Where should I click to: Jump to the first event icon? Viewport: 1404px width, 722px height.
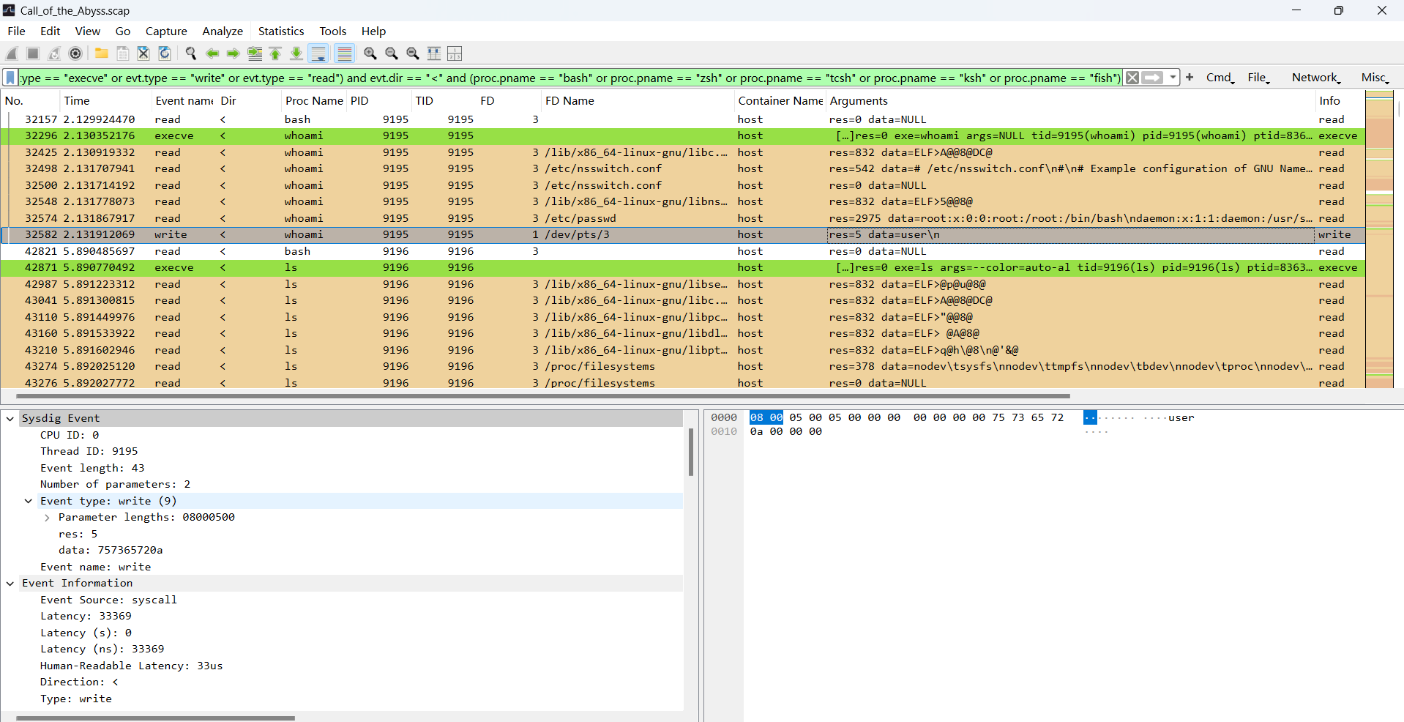[x=275, y=53]
